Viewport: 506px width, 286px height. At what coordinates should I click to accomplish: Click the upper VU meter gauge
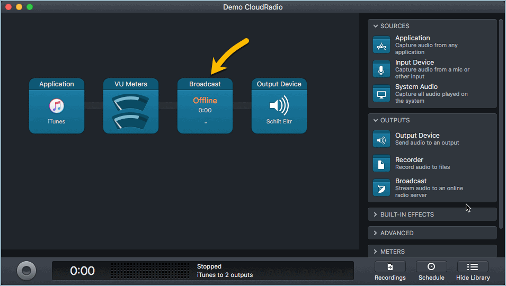[131, 103]
